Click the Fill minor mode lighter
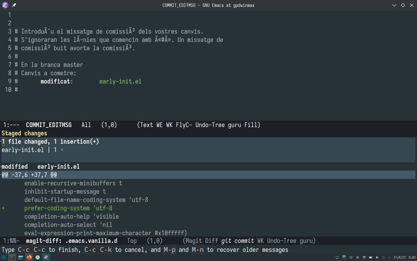Viewport: 417px width, 261px height. pyautogui.click(x=251, y=125)
